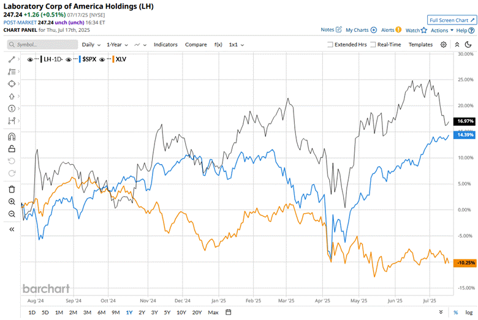Open the Indicators menu
The width and height of the screenshot is (478, 320).
[165, 45]
